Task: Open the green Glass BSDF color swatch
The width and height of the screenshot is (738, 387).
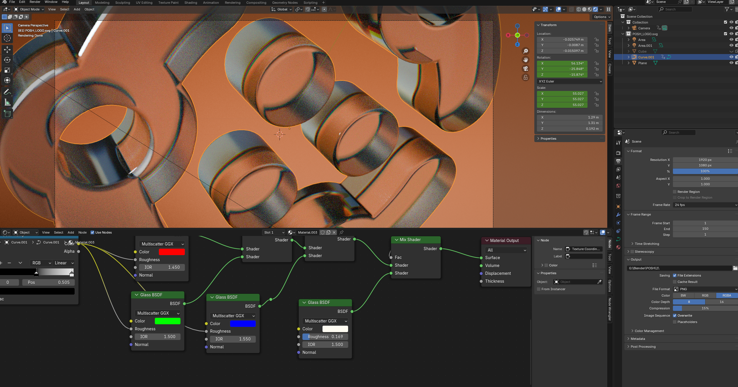Action: tap(168, 321)
